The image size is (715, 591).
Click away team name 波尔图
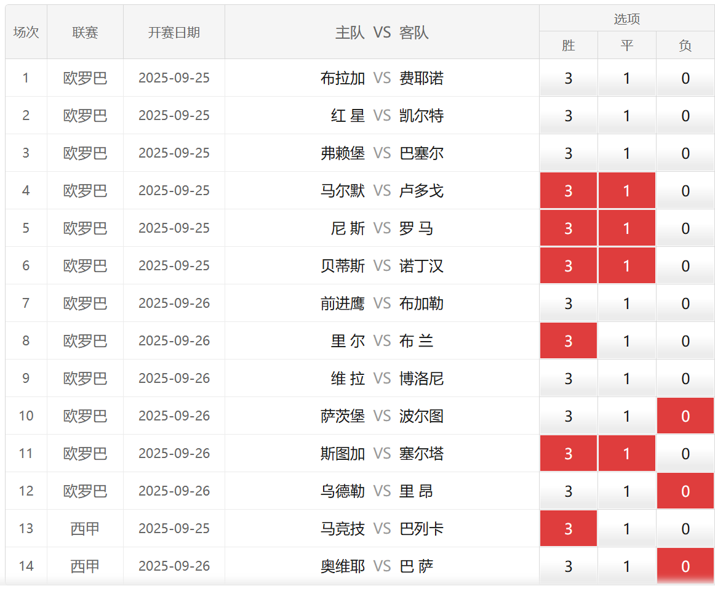coord(421,416)
